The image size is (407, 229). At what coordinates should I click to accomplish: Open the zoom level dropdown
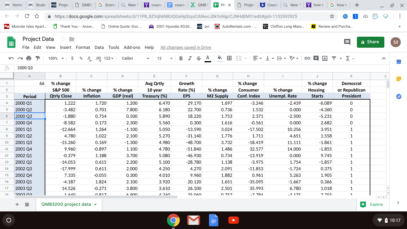[56, 58]
